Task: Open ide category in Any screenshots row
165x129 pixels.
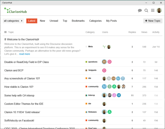Action: [88, 78]
